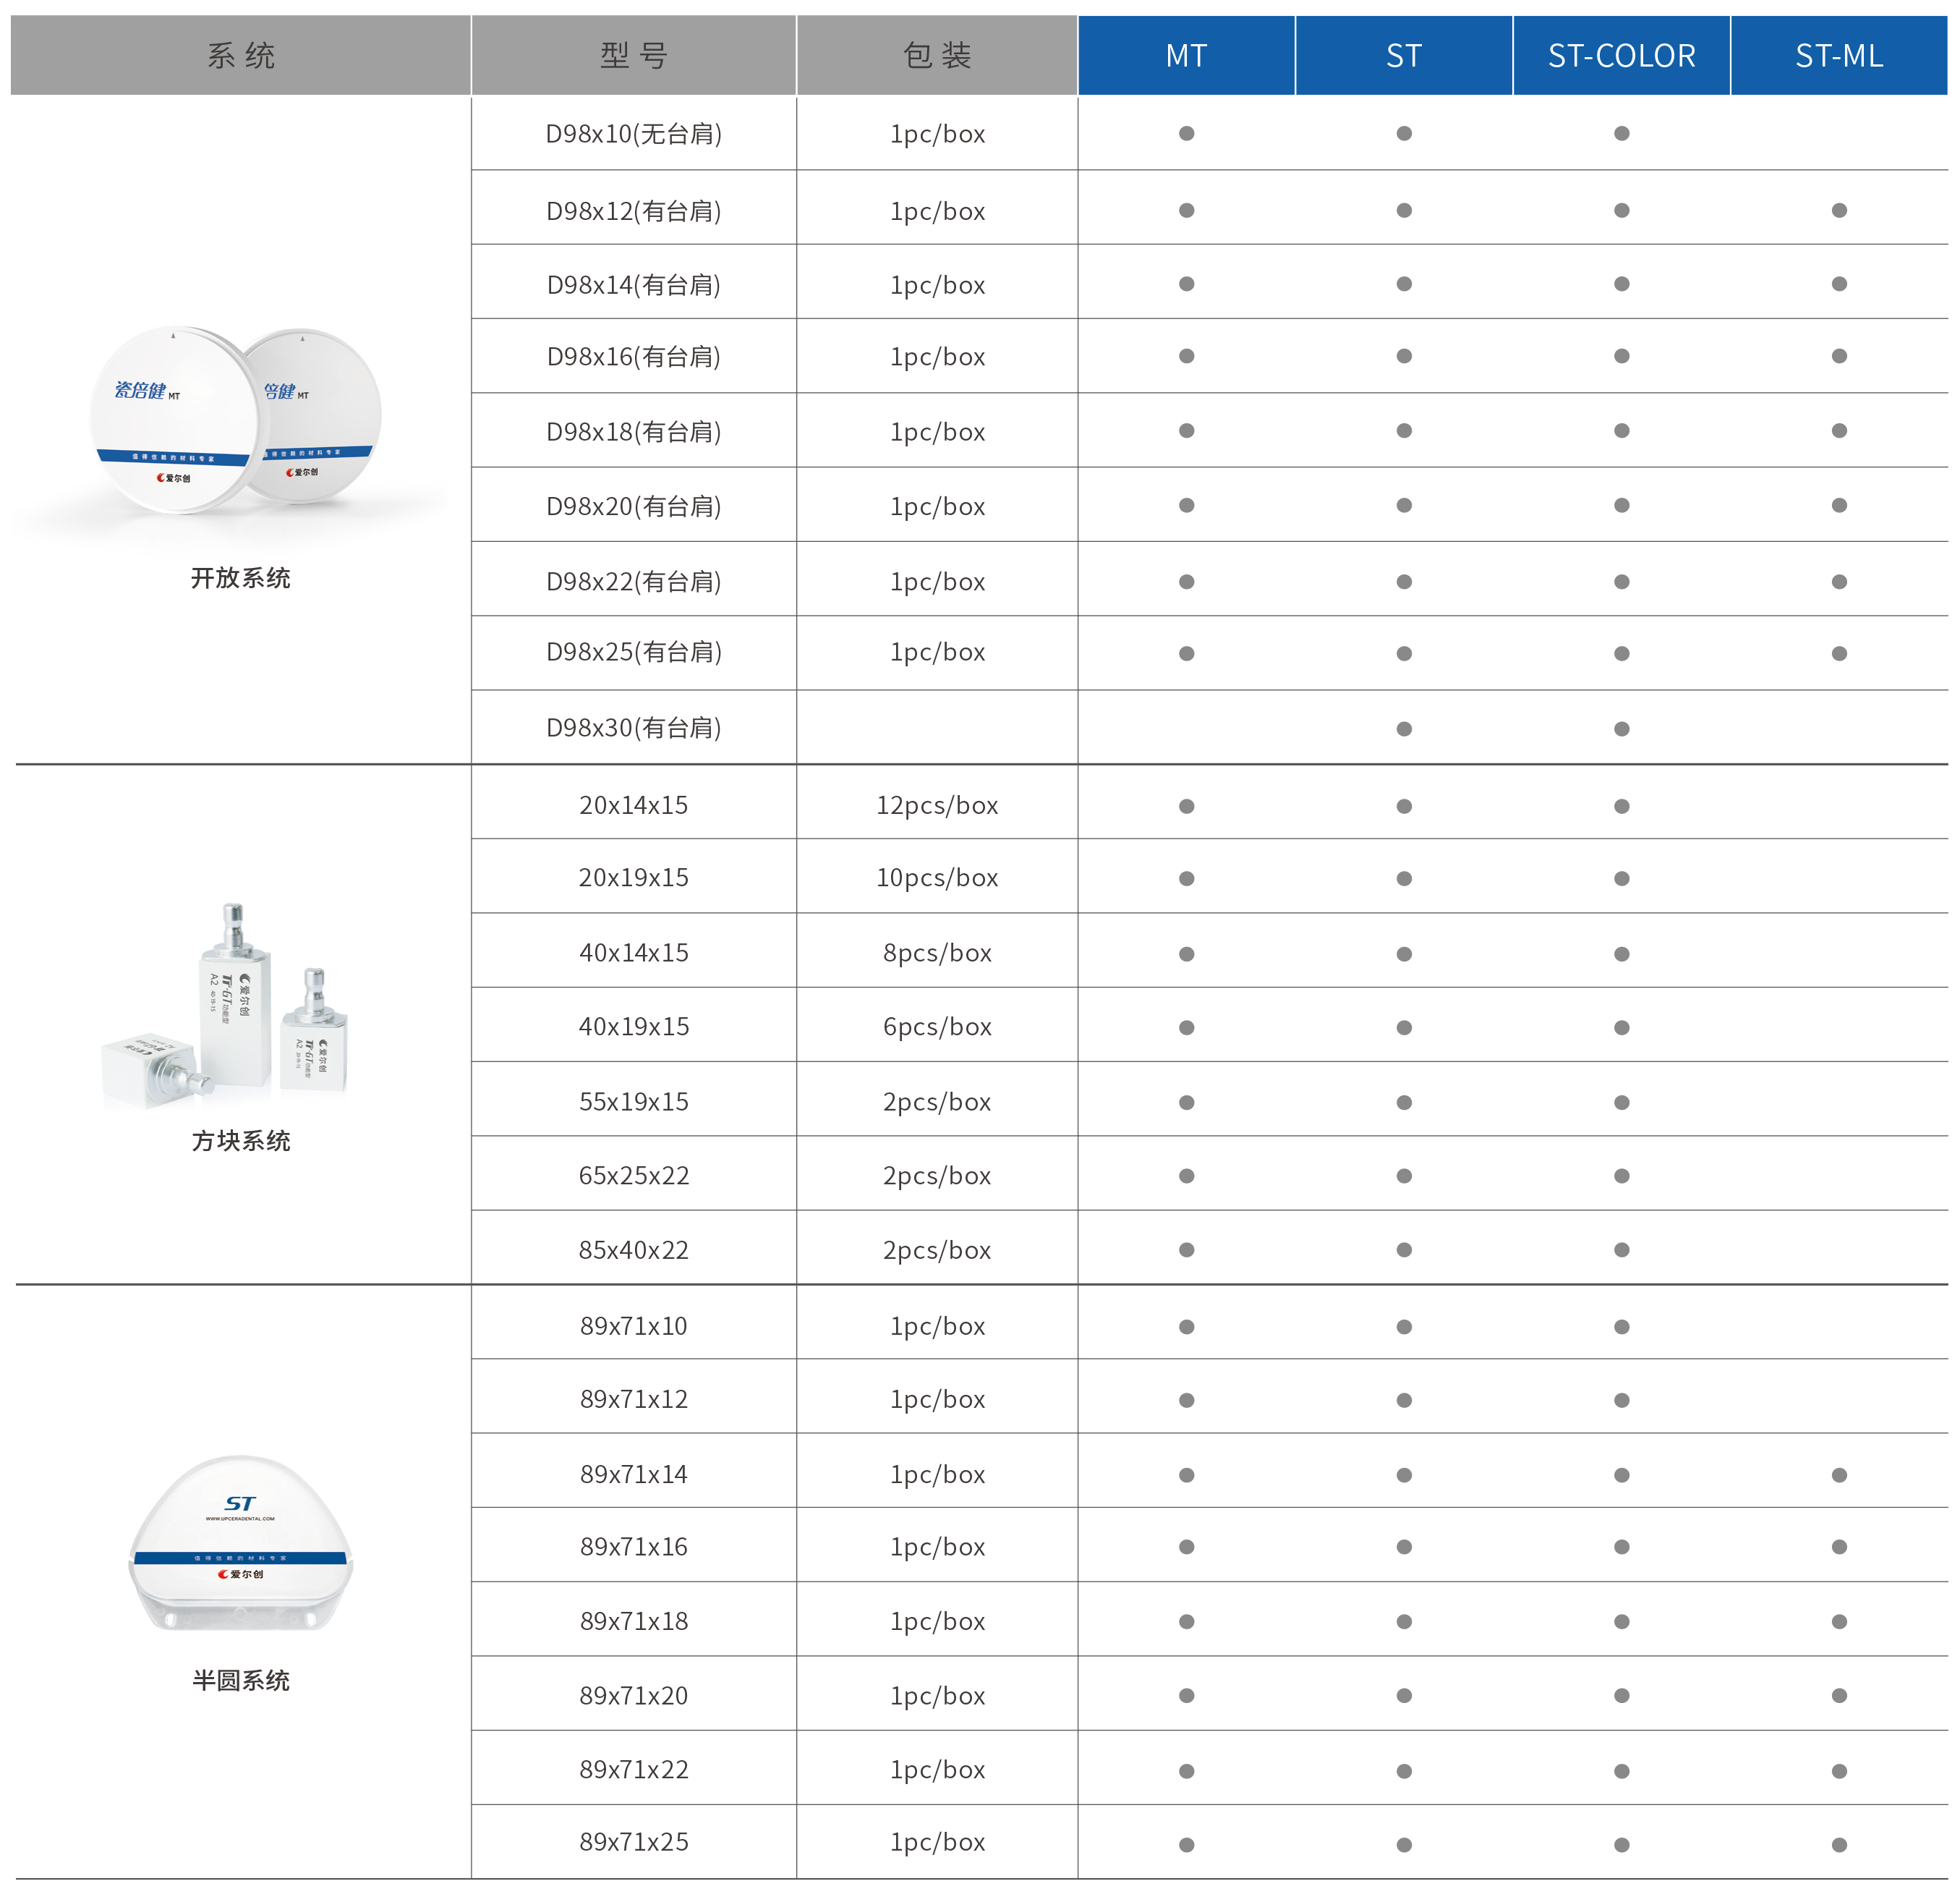1960x1902 pixels.
Task: Click the 12pcs/box packaging cell
Action: click(936, 805)
